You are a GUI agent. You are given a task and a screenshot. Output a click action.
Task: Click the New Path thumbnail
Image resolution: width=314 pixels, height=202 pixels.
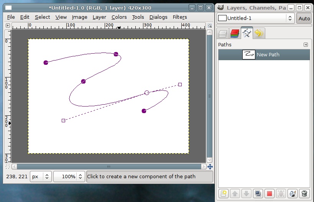click(x=249, y=54)
